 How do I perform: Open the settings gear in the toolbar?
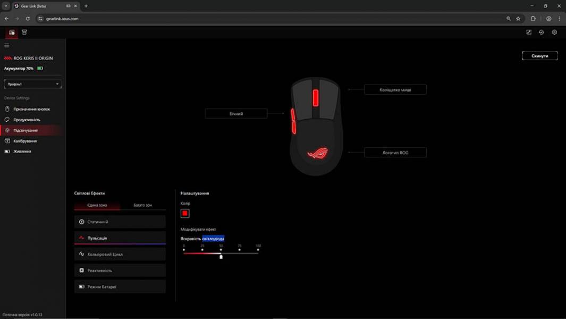(x=554, y=32)
